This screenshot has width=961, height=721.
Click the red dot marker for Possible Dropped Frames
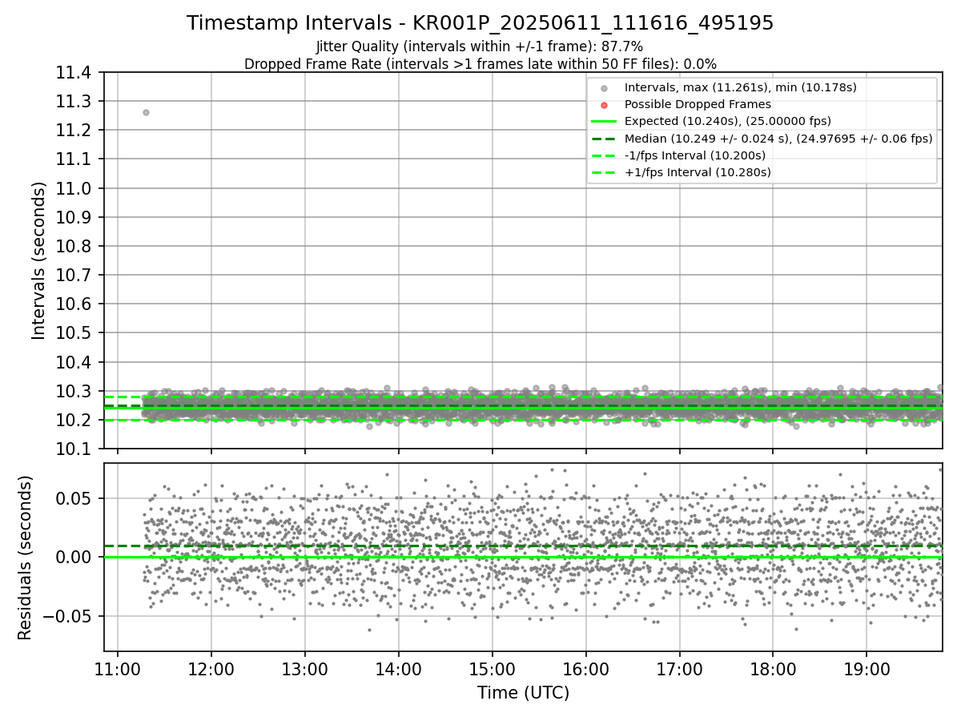(x=604, y=104)
